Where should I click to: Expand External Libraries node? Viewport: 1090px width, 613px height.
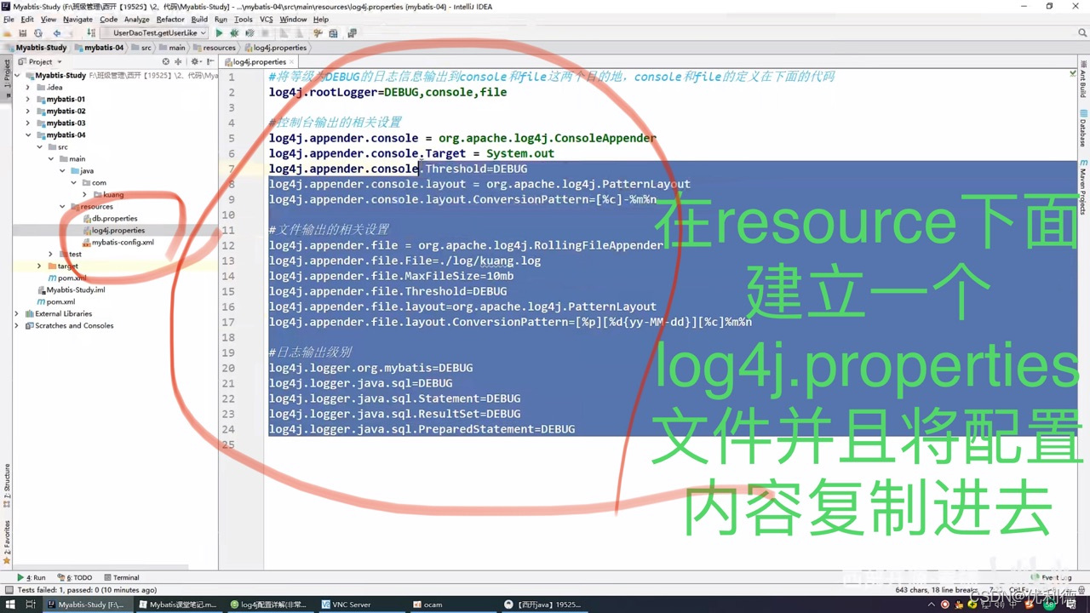point(17,313)
